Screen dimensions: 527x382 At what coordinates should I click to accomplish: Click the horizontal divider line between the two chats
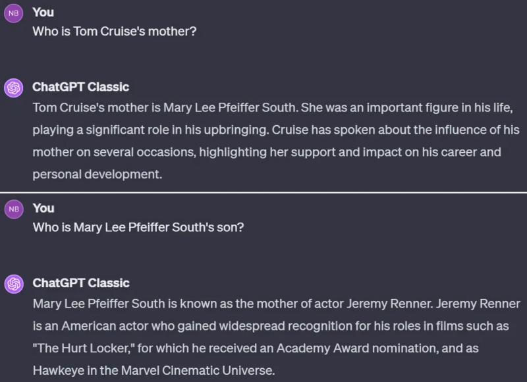(263, 192)
